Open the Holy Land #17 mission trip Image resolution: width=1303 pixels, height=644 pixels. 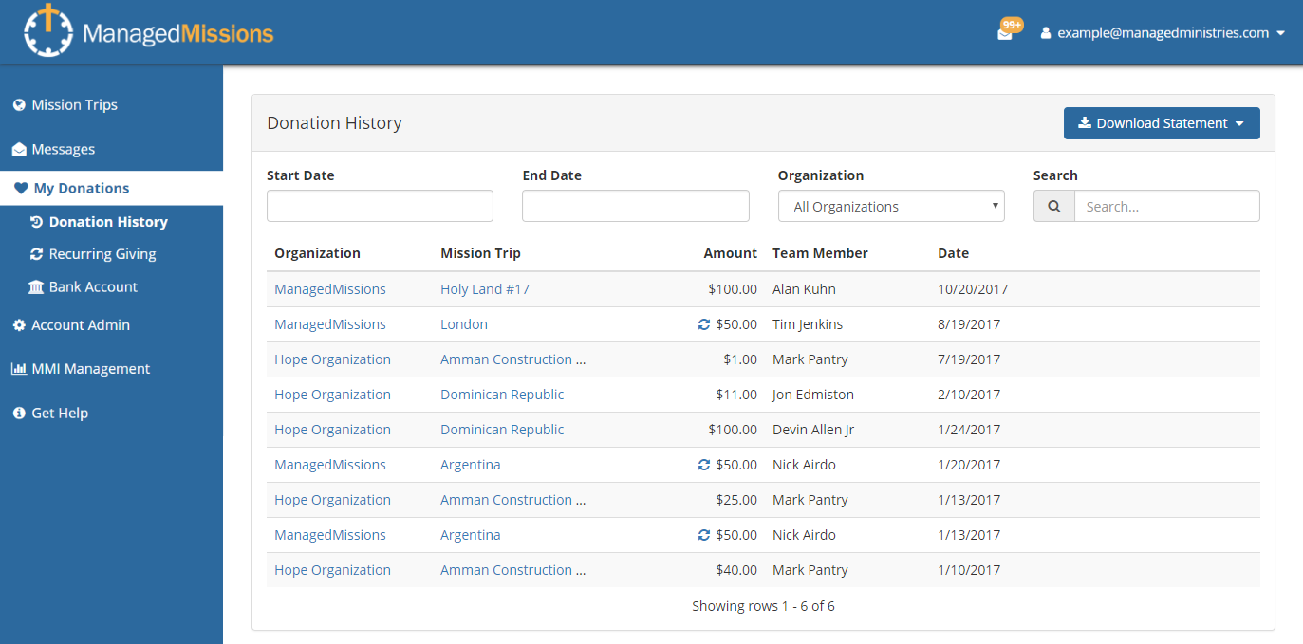pos(485,289)
